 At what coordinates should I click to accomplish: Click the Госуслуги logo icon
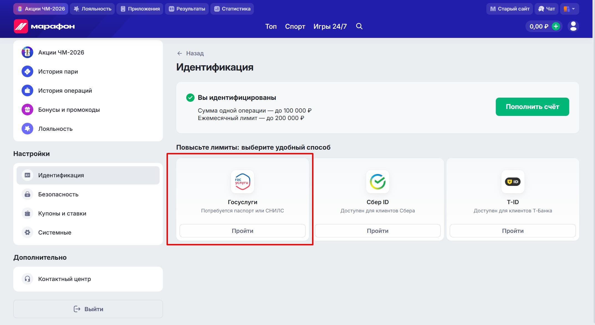242,182
